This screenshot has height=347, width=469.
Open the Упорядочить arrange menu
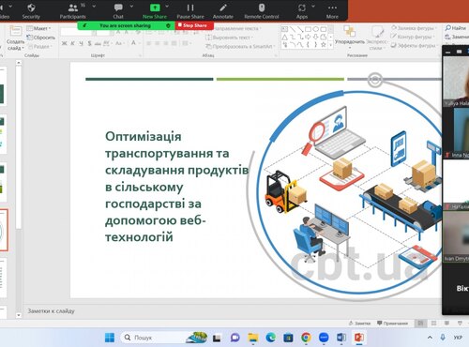click(x=350, y=38)
